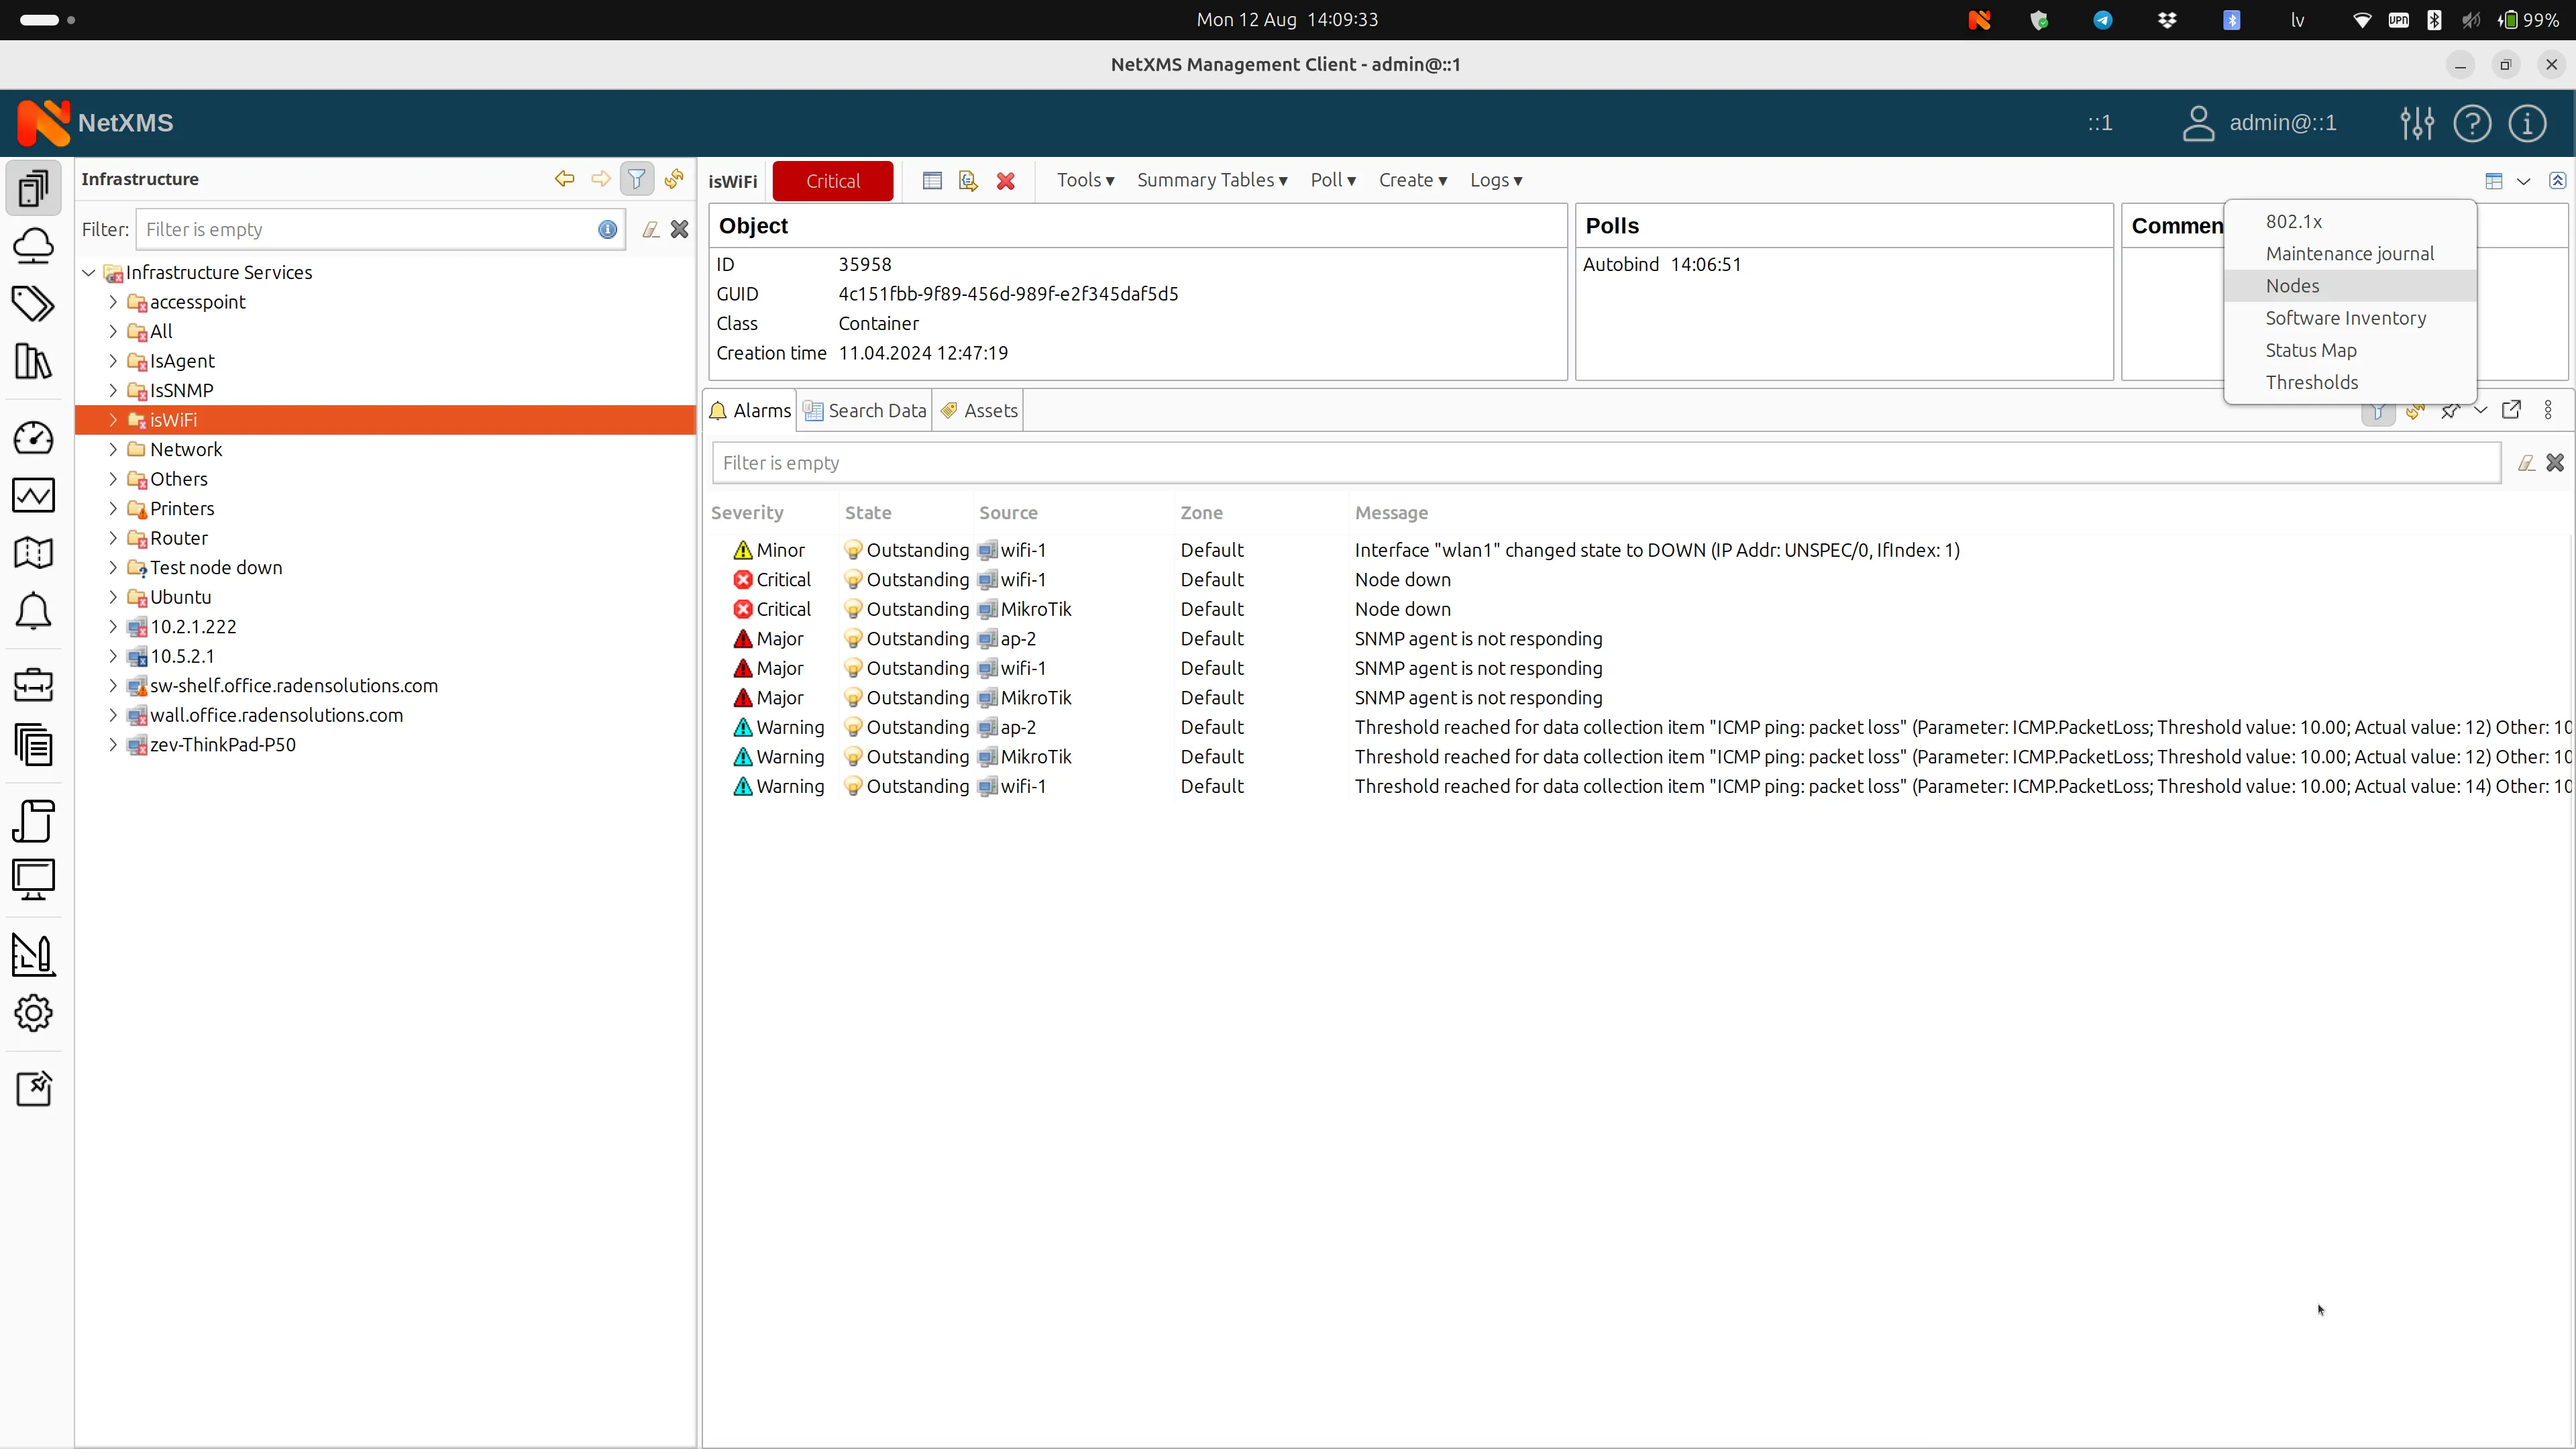Click the red Critical status button
The image size is (2576, 1449).
tap(833, 181)
